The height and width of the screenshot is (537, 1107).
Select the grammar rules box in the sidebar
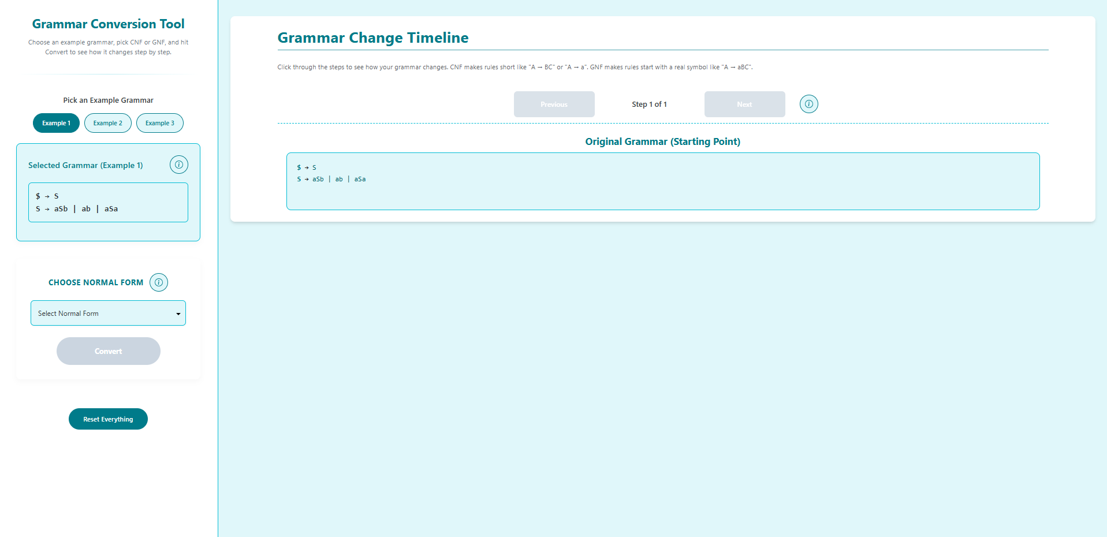point(108,202)
